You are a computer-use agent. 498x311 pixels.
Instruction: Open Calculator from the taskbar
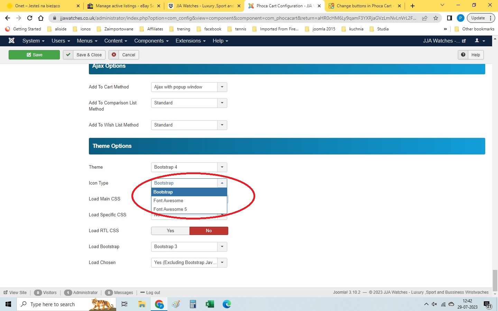click(x=193, y=304)
